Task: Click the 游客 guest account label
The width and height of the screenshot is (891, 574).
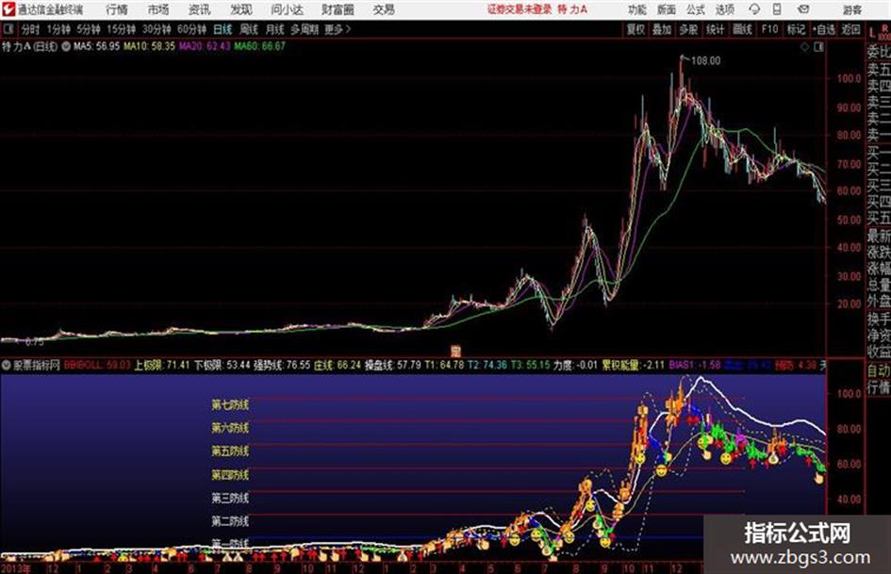Action: point(852,9)
